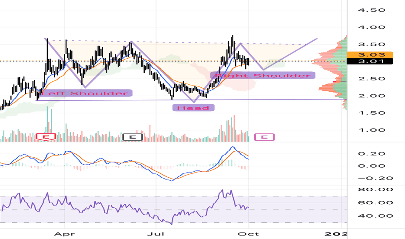This screenshot has height=239, width=405.
Task: Click the MACD 0.20 axis value
Action: click(x=372, y=154)
